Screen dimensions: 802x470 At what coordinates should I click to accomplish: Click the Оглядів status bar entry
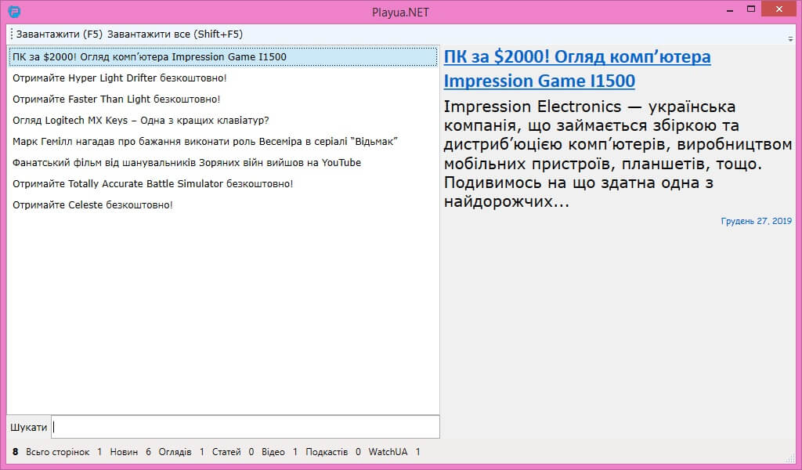[x=175, y=452]
